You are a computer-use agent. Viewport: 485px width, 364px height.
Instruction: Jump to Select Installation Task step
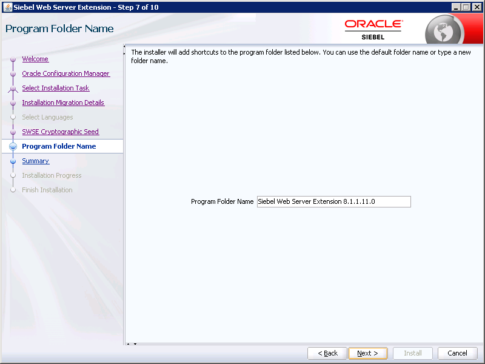click(56, 88)
